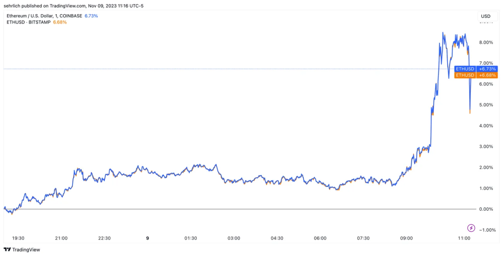This screenshot has height=256, width=503.
Task: Click the Ethereum / U.S. Dollar COINBASE legend
Action: tap(44, 16)
